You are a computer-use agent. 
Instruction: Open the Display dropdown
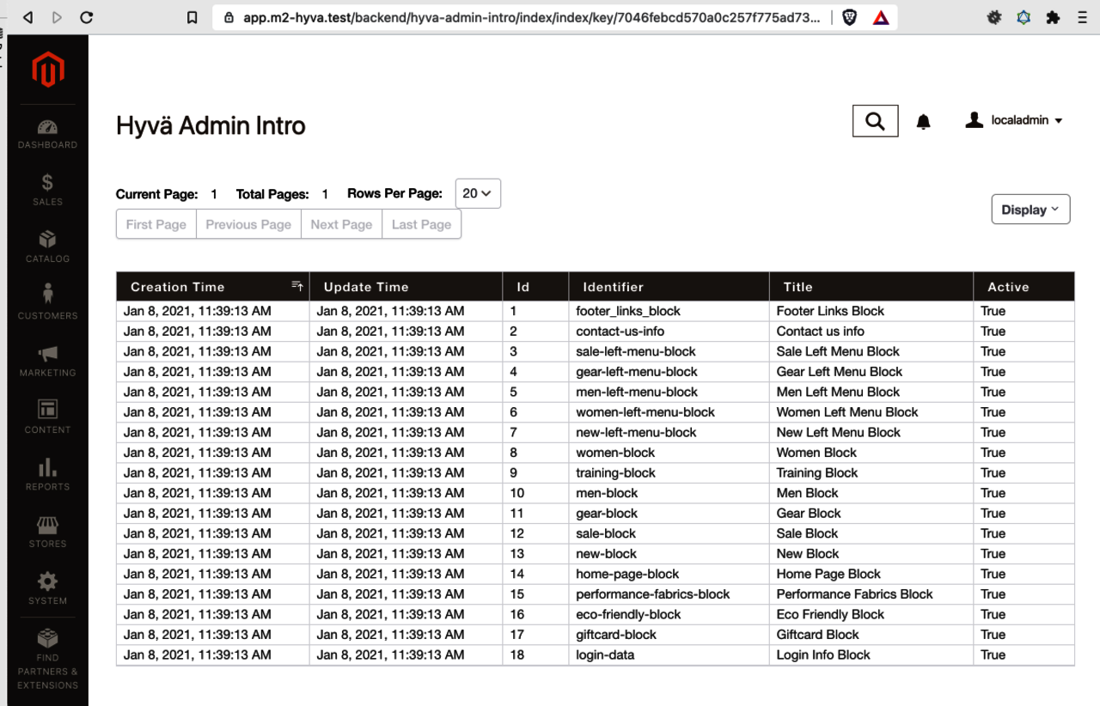click(1030, 210)
